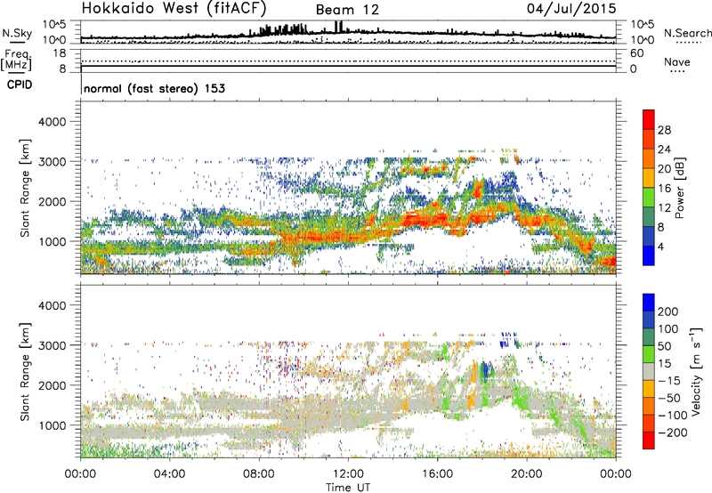712x493 pixels.
Task: Click the '20:00' time tick label
Action: [x=526, y=474]
